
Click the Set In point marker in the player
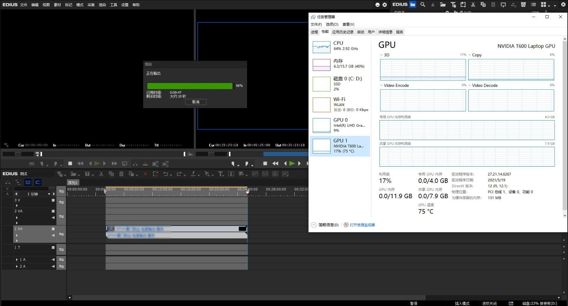coord(42,163)
